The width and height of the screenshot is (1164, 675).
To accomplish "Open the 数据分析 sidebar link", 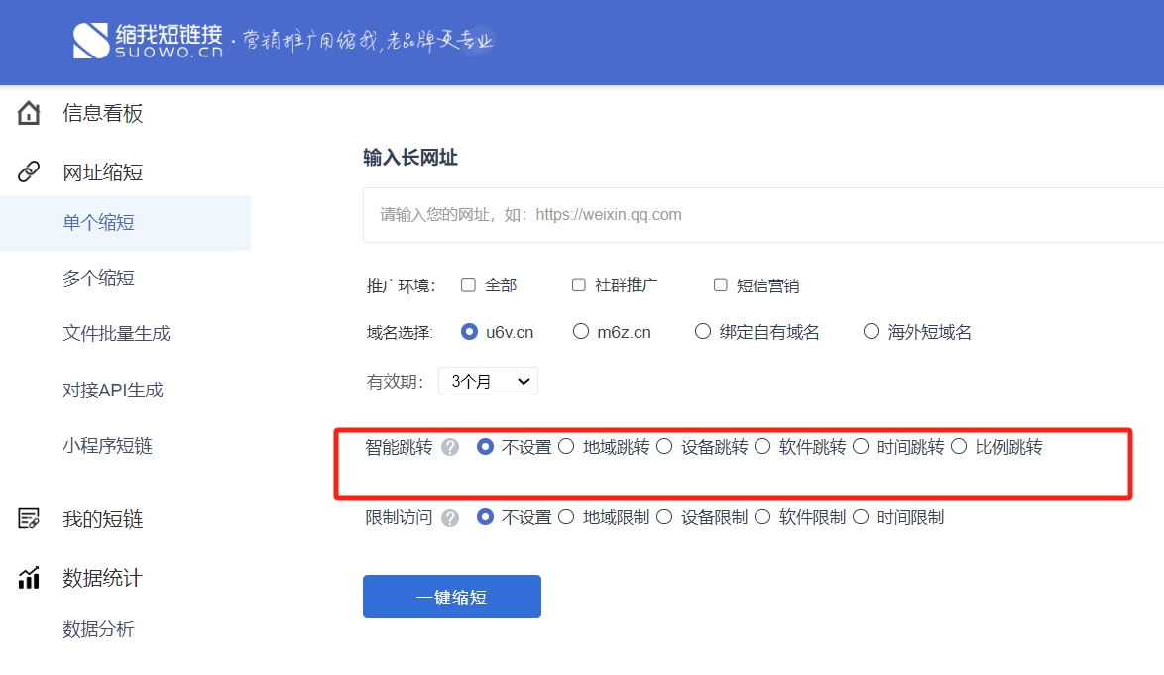I will [98, 629].
